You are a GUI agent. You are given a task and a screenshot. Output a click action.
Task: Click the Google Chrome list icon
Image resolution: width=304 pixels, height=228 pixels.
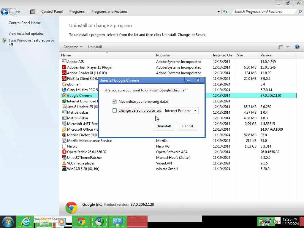(x=64, y=95)
